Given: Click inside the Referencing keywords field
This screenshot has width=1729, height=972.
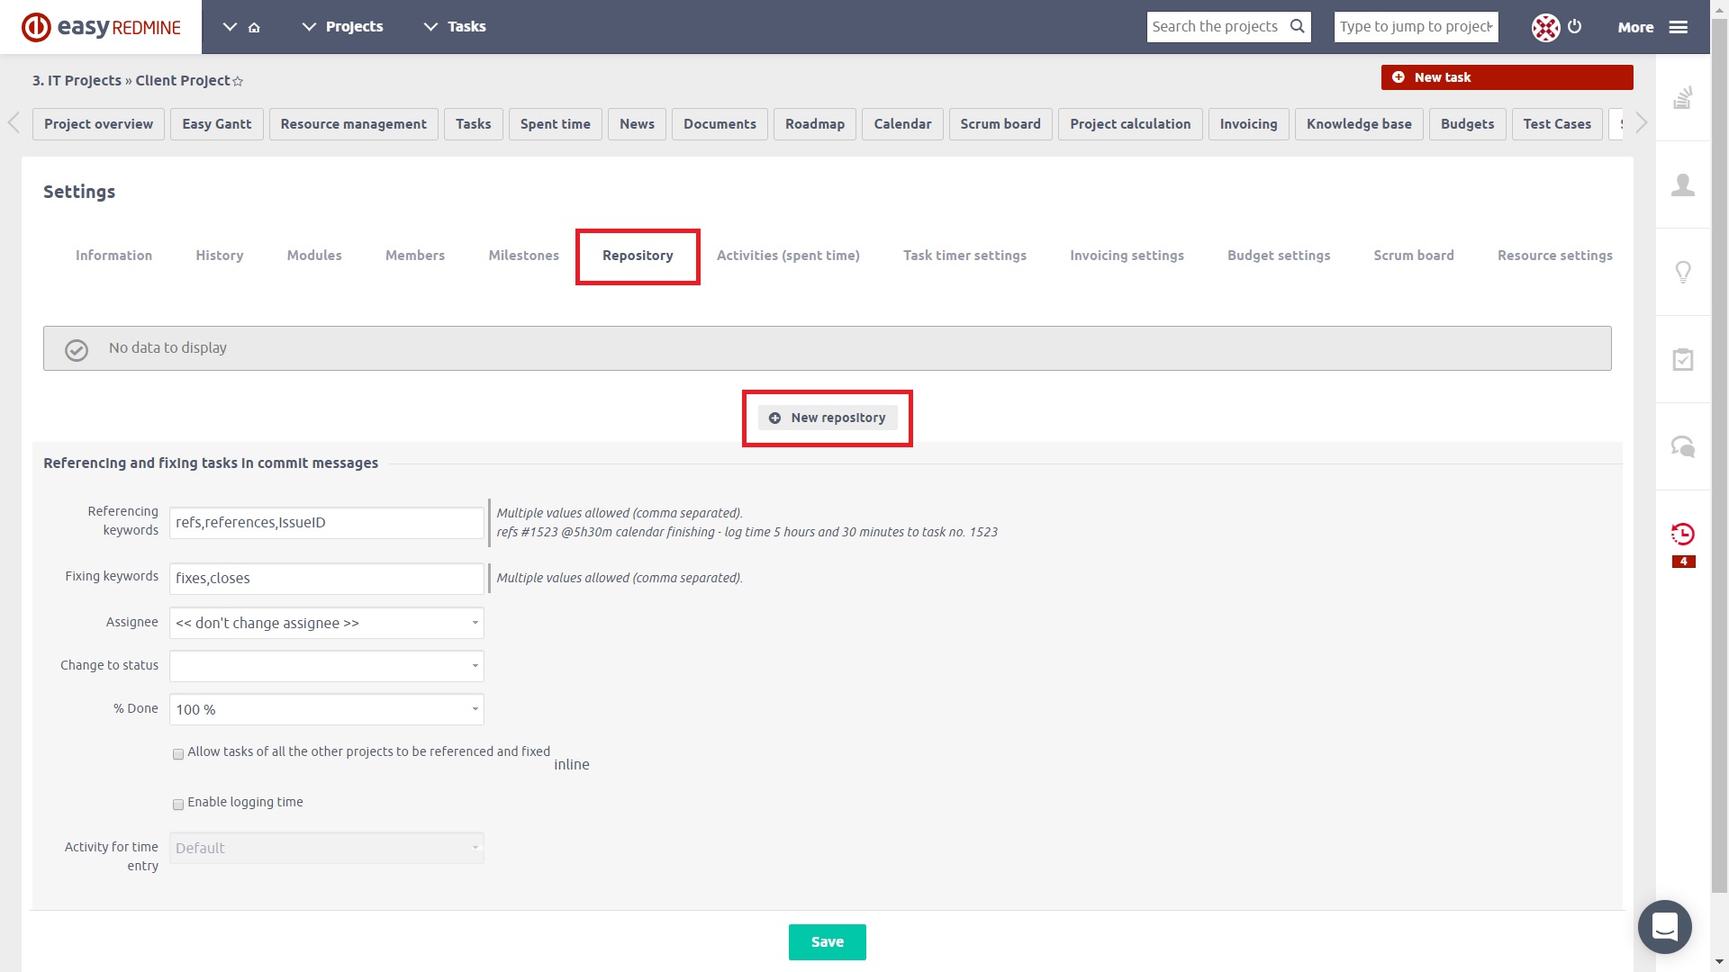Looking at the screenshot, I should point(326,522).
